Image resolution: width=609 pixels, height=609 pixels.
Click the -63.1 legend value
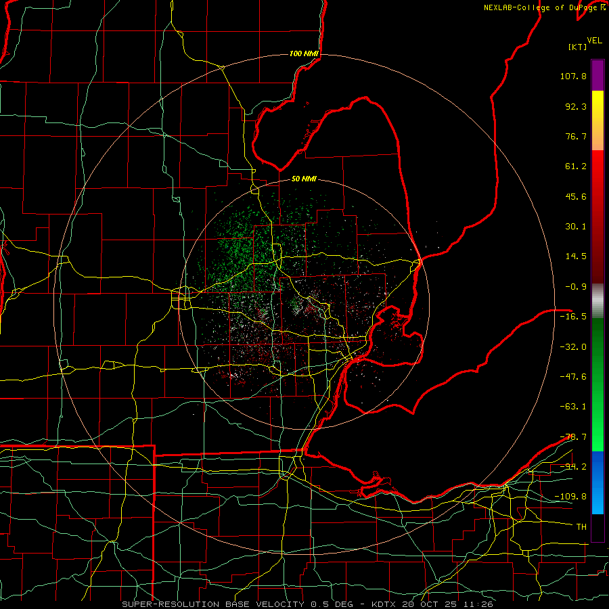coord(573,407)
